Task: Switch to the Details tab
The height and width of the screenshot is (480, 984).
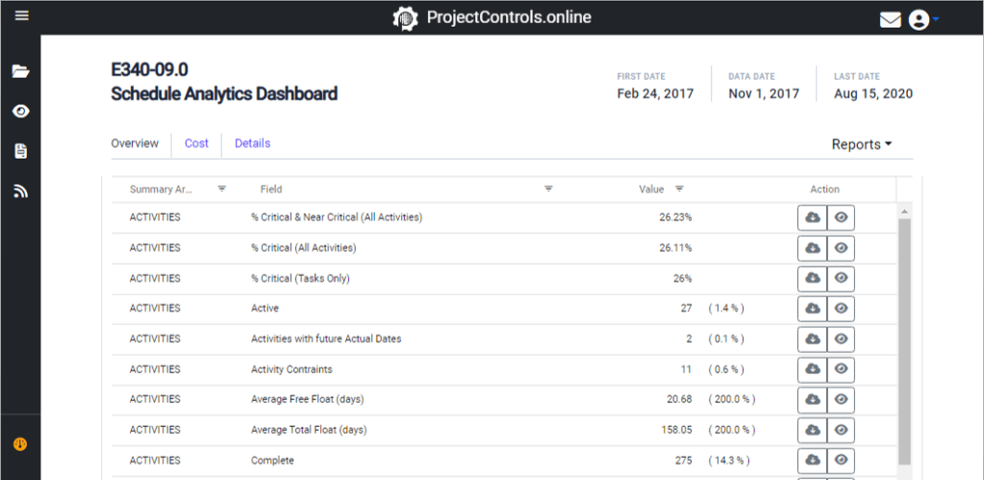Action: (x=252, y=143)
